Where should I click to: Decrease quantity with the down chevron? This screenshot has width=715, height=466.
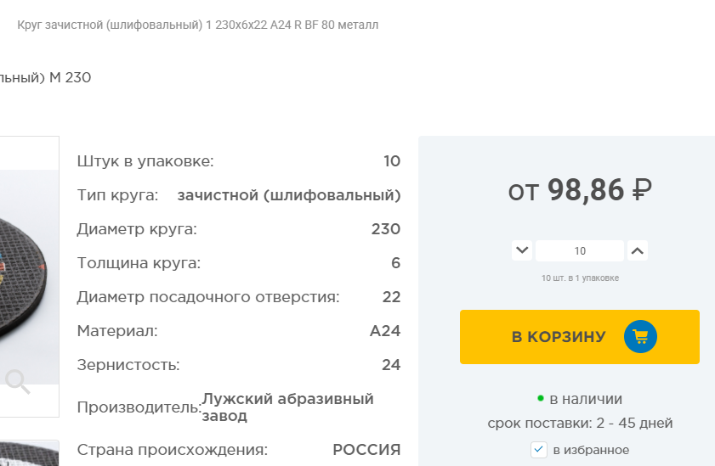[x=522, y=250]
